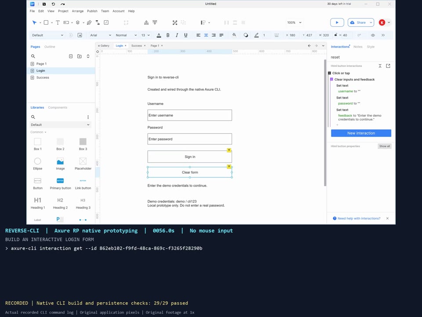The image size is (422, 317).
Task: Open the Arrange menu
Action: tap(77, 11)
